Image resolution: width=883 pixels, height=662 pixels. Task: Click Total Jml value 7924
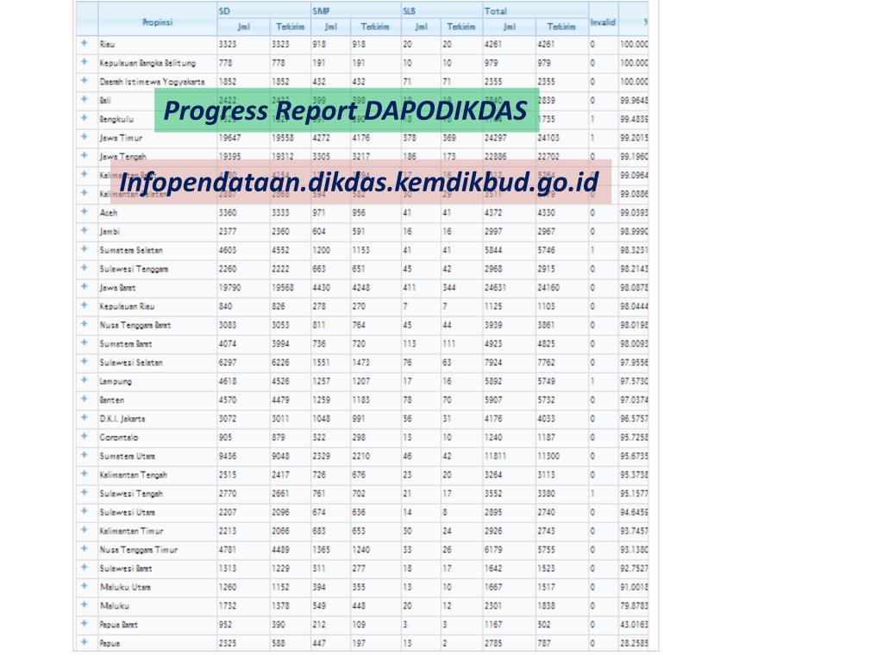493,363
